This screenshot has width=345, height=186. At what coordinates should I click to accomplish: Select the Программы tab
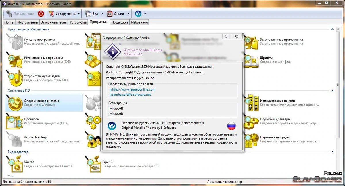tap(99, 22)
